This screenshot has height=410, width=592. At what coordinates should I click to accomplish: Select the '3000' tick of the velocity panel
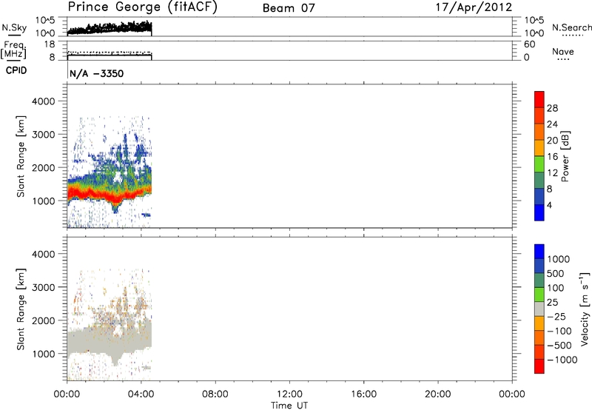click(x=43, y=287)
